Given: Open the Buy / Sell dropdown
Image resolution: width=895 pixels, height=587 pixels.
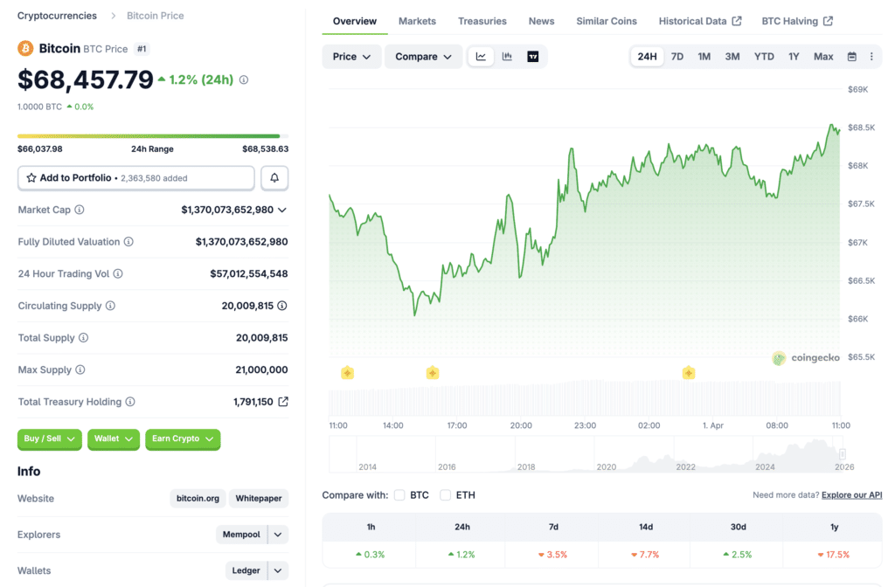Looking at the screenshot, I should click(x=50, y=439).
